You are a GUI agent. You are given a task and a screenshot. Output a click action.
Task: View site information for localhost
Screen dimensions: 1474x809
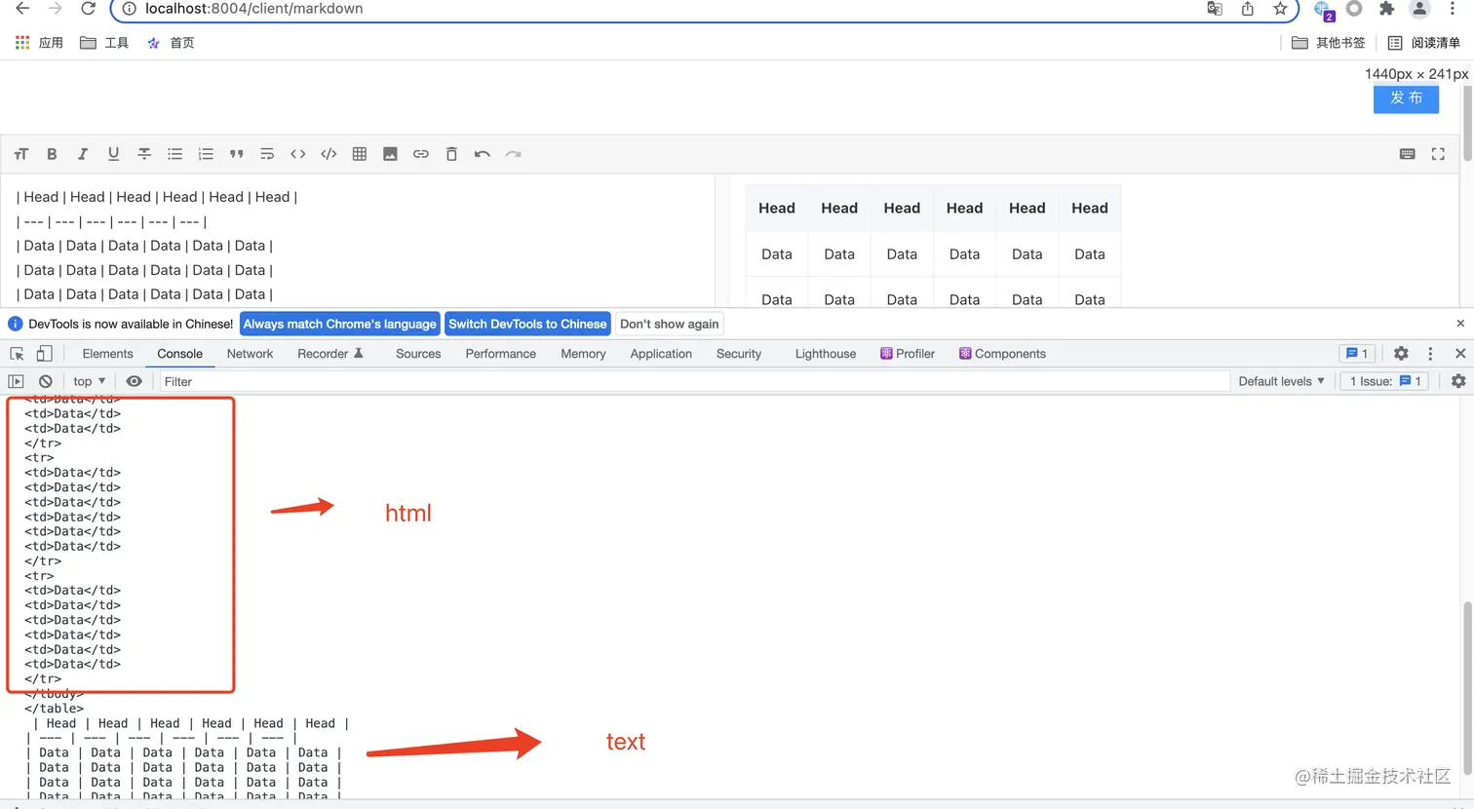tap(129, 9)
